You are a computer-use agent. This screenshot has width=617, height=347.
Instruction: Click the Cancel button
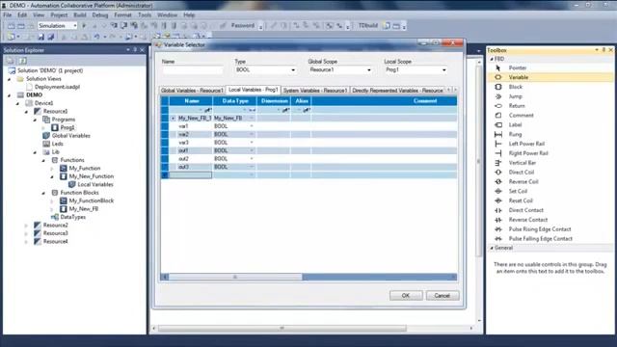443,296
